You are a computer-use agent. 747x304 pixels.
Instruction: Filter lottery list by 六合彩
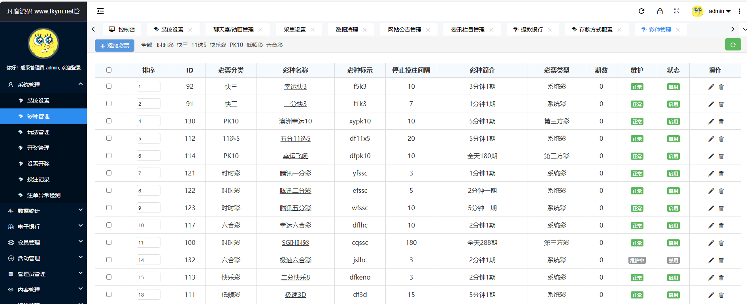coord(274,45)
